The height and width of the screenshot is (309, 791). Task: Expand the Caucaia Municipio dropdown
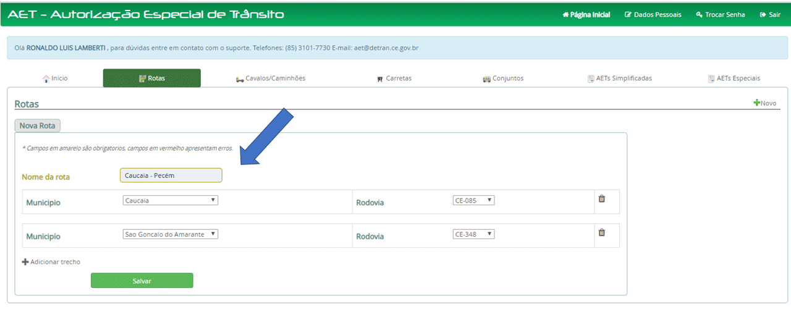tap(171, 200)
